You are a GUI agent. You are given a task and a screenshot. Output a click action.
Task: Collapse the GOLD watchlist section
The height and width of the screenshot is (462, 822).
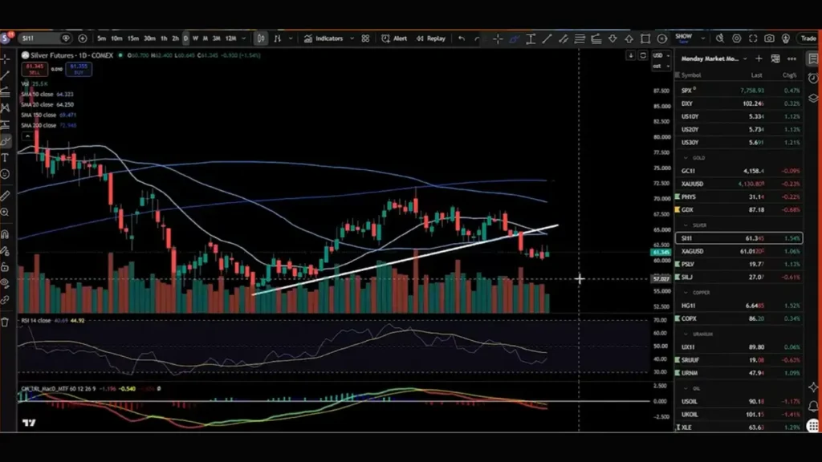686,158
